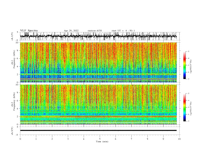
Task: Click the date 'Apr. 28, 2022'
Action: 71,31
